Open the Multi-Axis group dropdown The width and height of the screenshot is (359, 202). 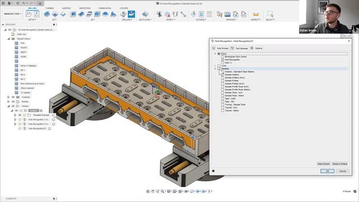tap(145, 20)
